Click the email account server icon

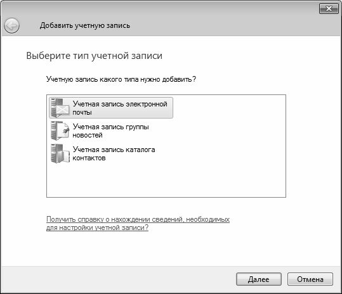click(60, 108)
